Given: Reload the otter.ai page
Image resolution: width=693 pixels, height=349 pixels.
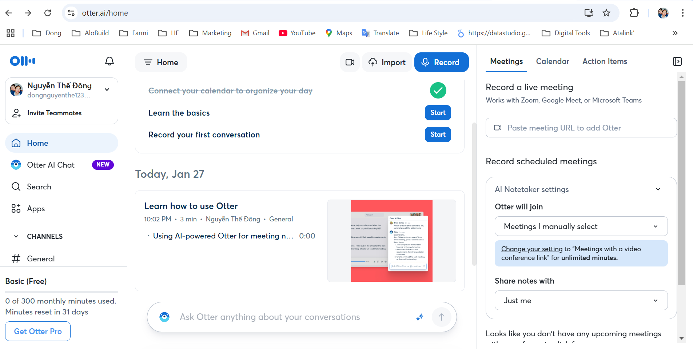Looking at the screenshot, I should (x=48, y=13).
